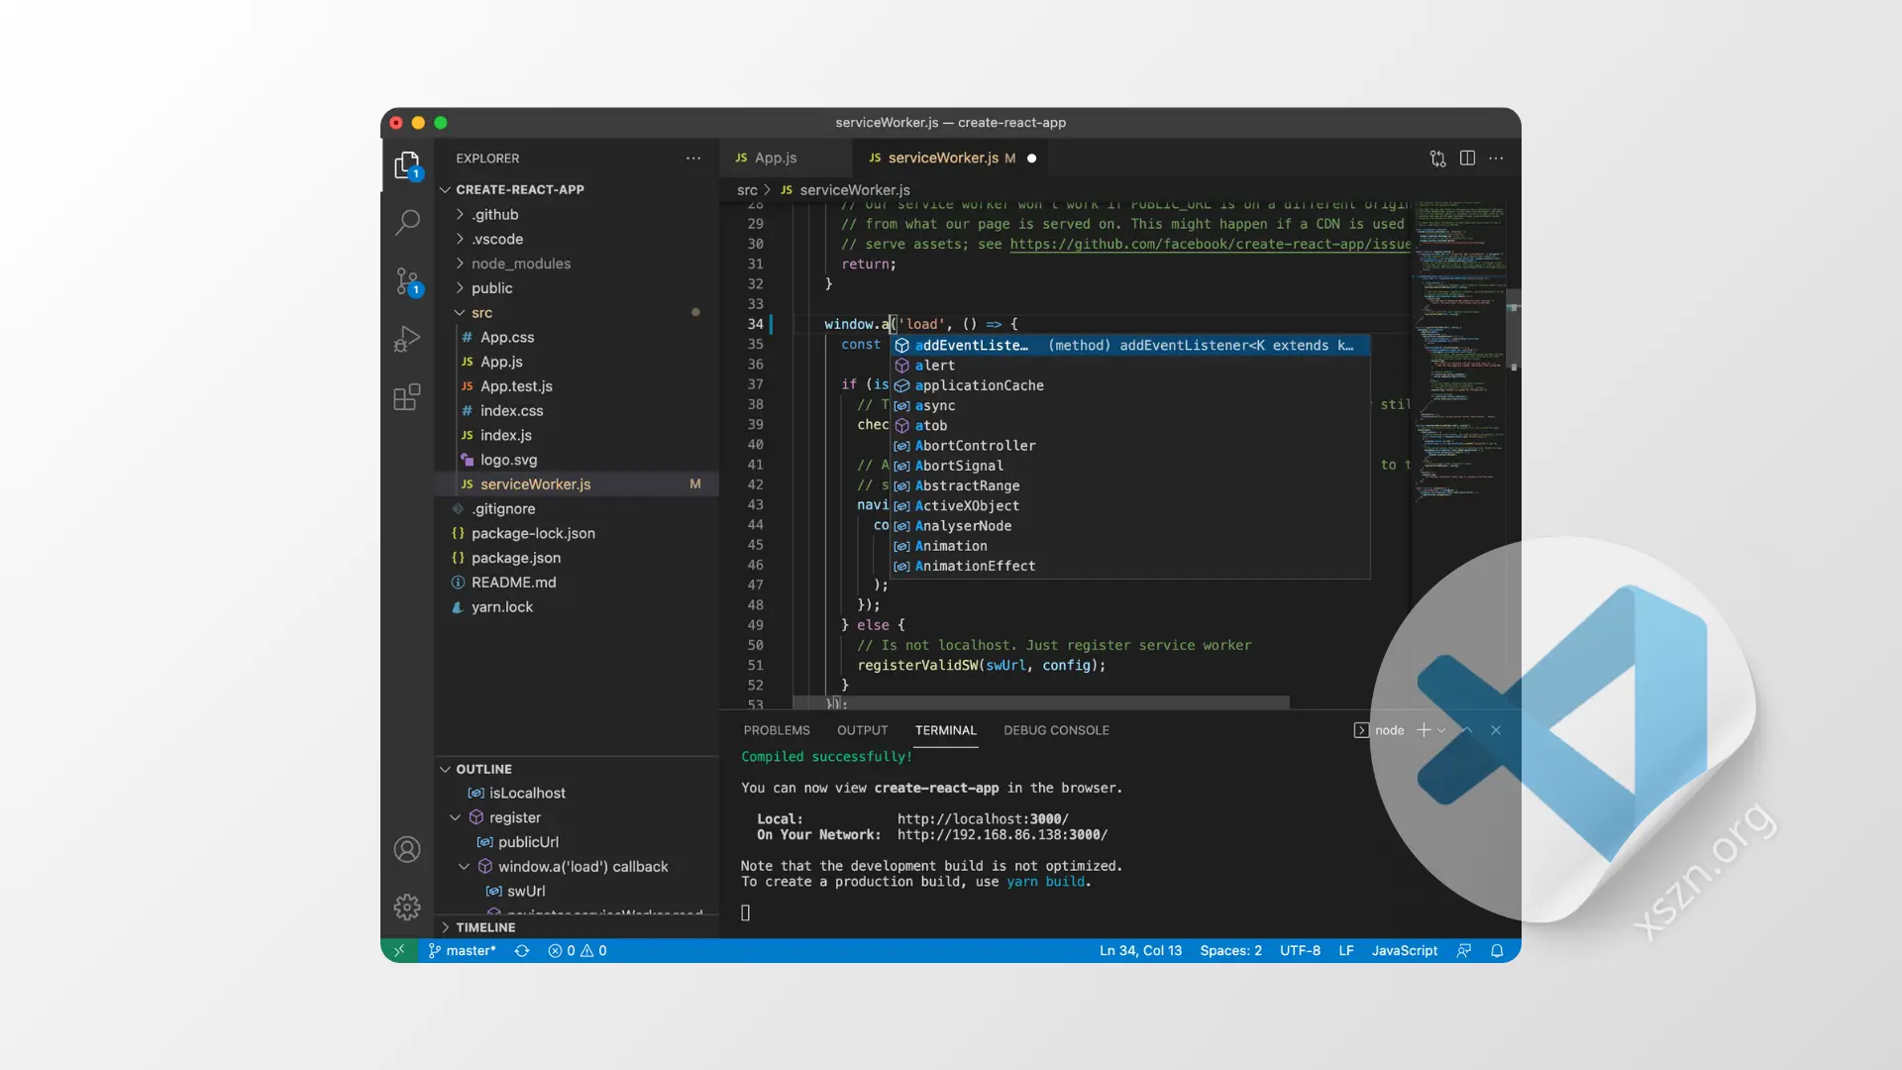Split the editor using the title bar icon

tap(1467, 158)
